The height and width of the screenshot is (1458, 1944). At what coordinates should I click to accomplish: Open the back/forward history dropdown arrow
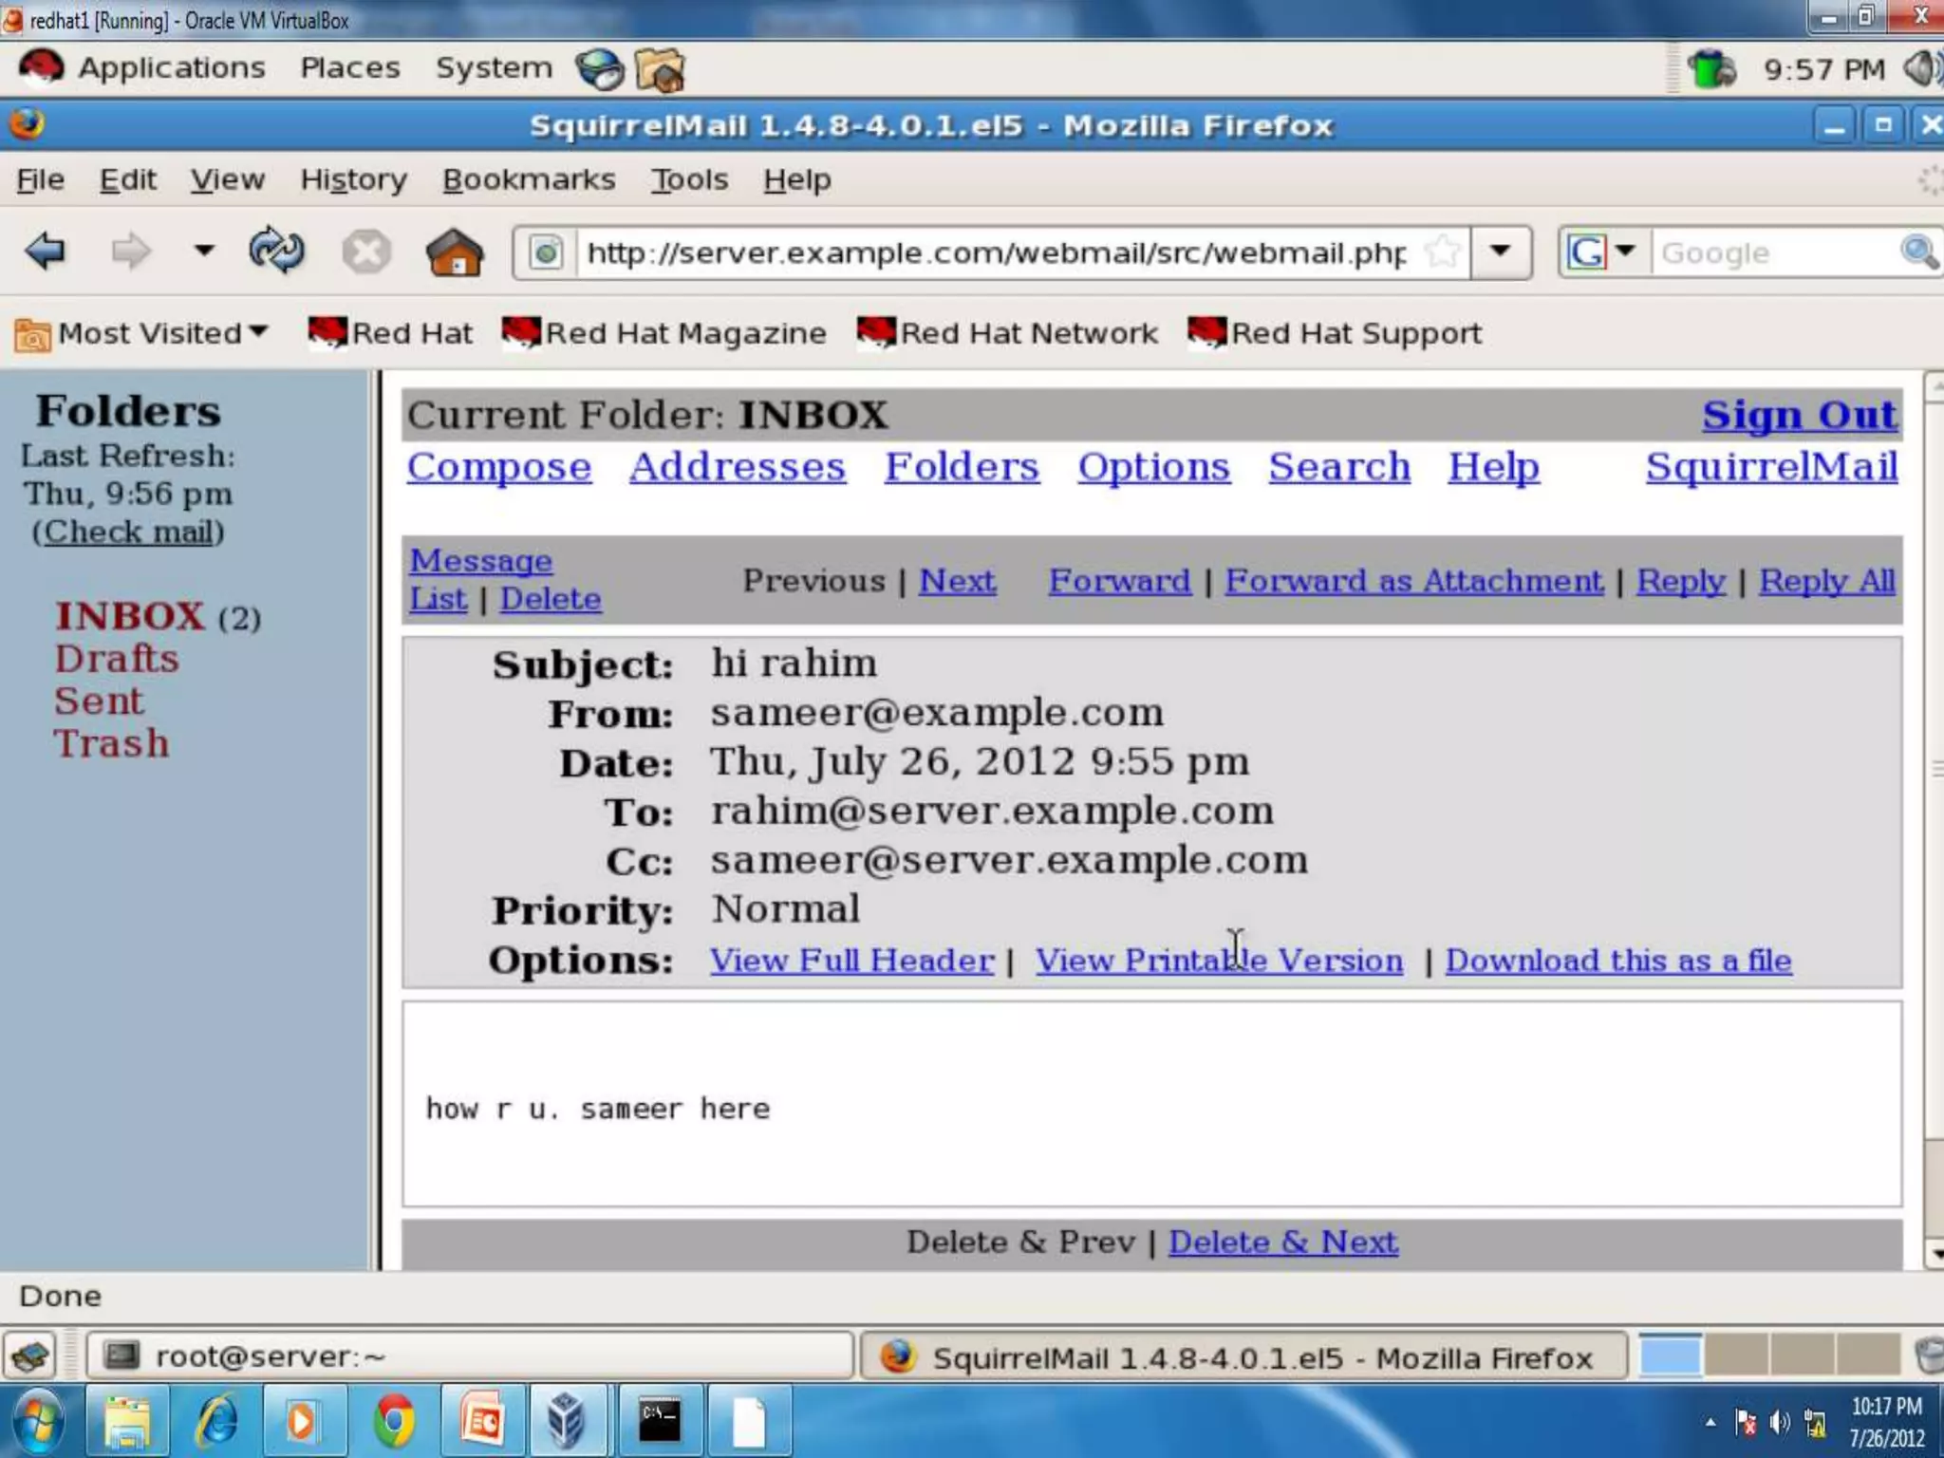pos(203,252)
